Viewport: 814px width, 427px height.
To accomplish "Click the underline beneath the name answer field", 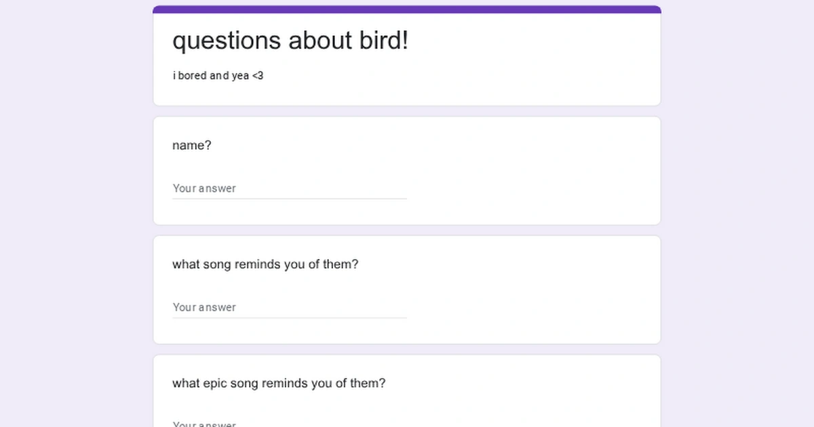I will [290, 198].
